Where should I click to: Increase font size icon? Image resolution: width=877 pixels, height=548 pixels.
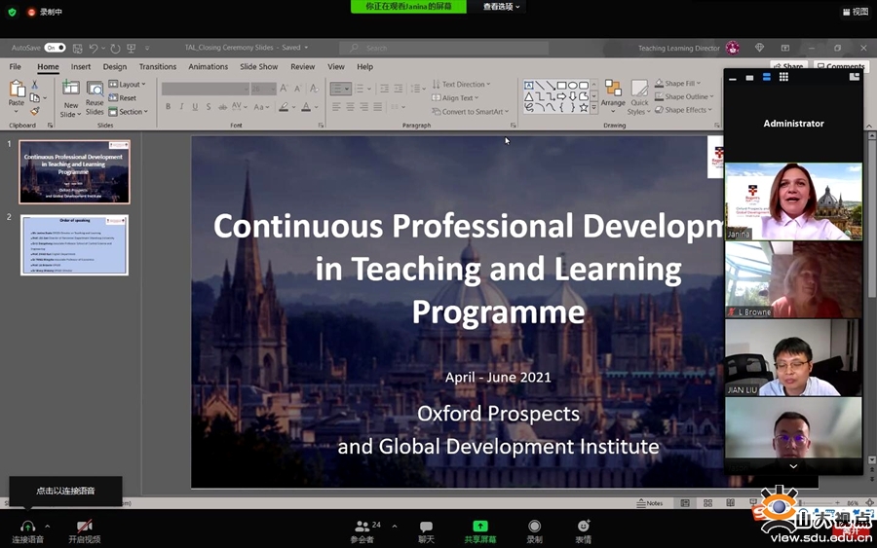point(284,89)
